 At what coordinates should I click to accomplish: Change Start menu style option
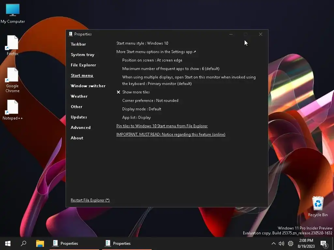coord(142,43)
